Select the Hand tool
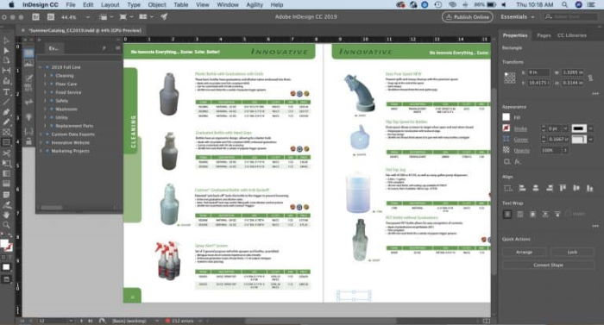Screen dimensions: 604x325 [x=7, y=215]
